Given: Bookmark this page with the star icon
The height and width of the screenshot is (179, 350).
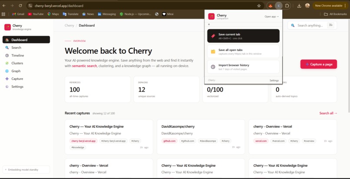Looking at the screenshot, I should pos(259,6).
